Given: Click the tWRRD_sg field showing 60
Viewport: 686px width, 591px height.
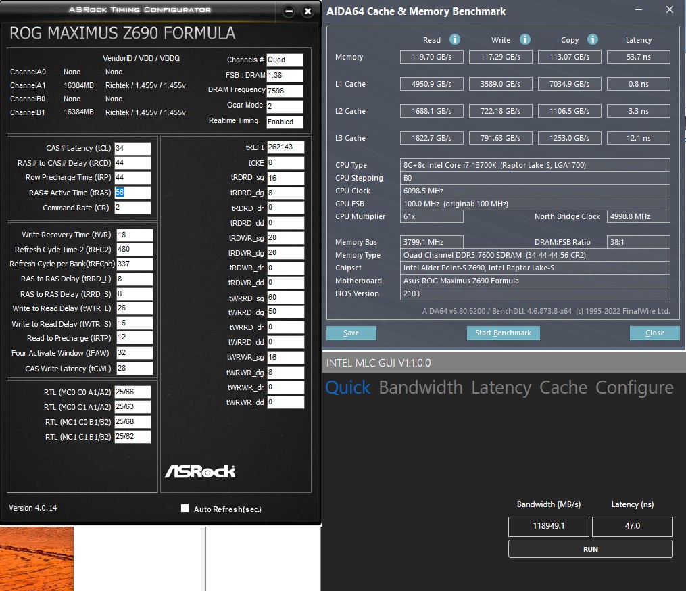Looking at the screenshot, I should coord(285,298).
